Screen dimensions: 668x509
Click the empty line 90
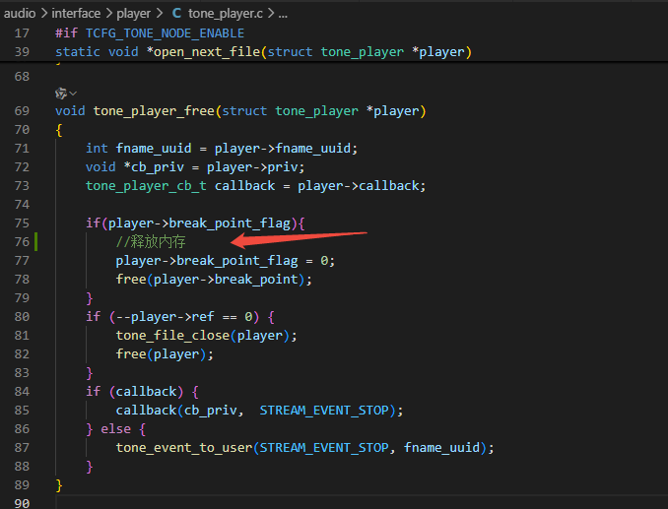tap(362, 503)
